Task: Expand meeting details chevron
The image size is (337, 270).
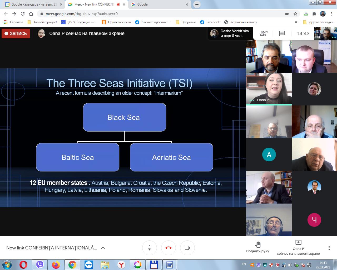Action: (103, 248)
